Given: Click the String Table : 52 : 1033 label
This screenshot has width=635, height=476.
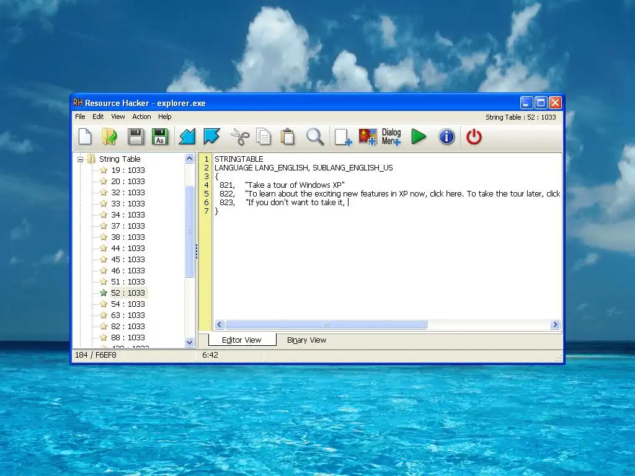Looking at the screenshot, I should click(521, 117).
